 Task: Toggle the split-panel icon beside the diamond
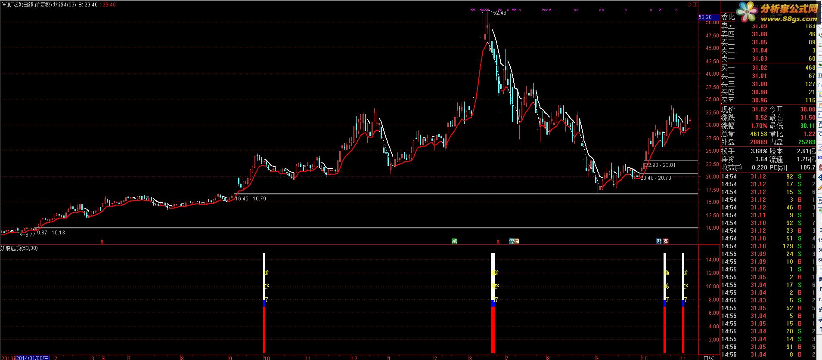pyautogui.click(x=695, y=4)
